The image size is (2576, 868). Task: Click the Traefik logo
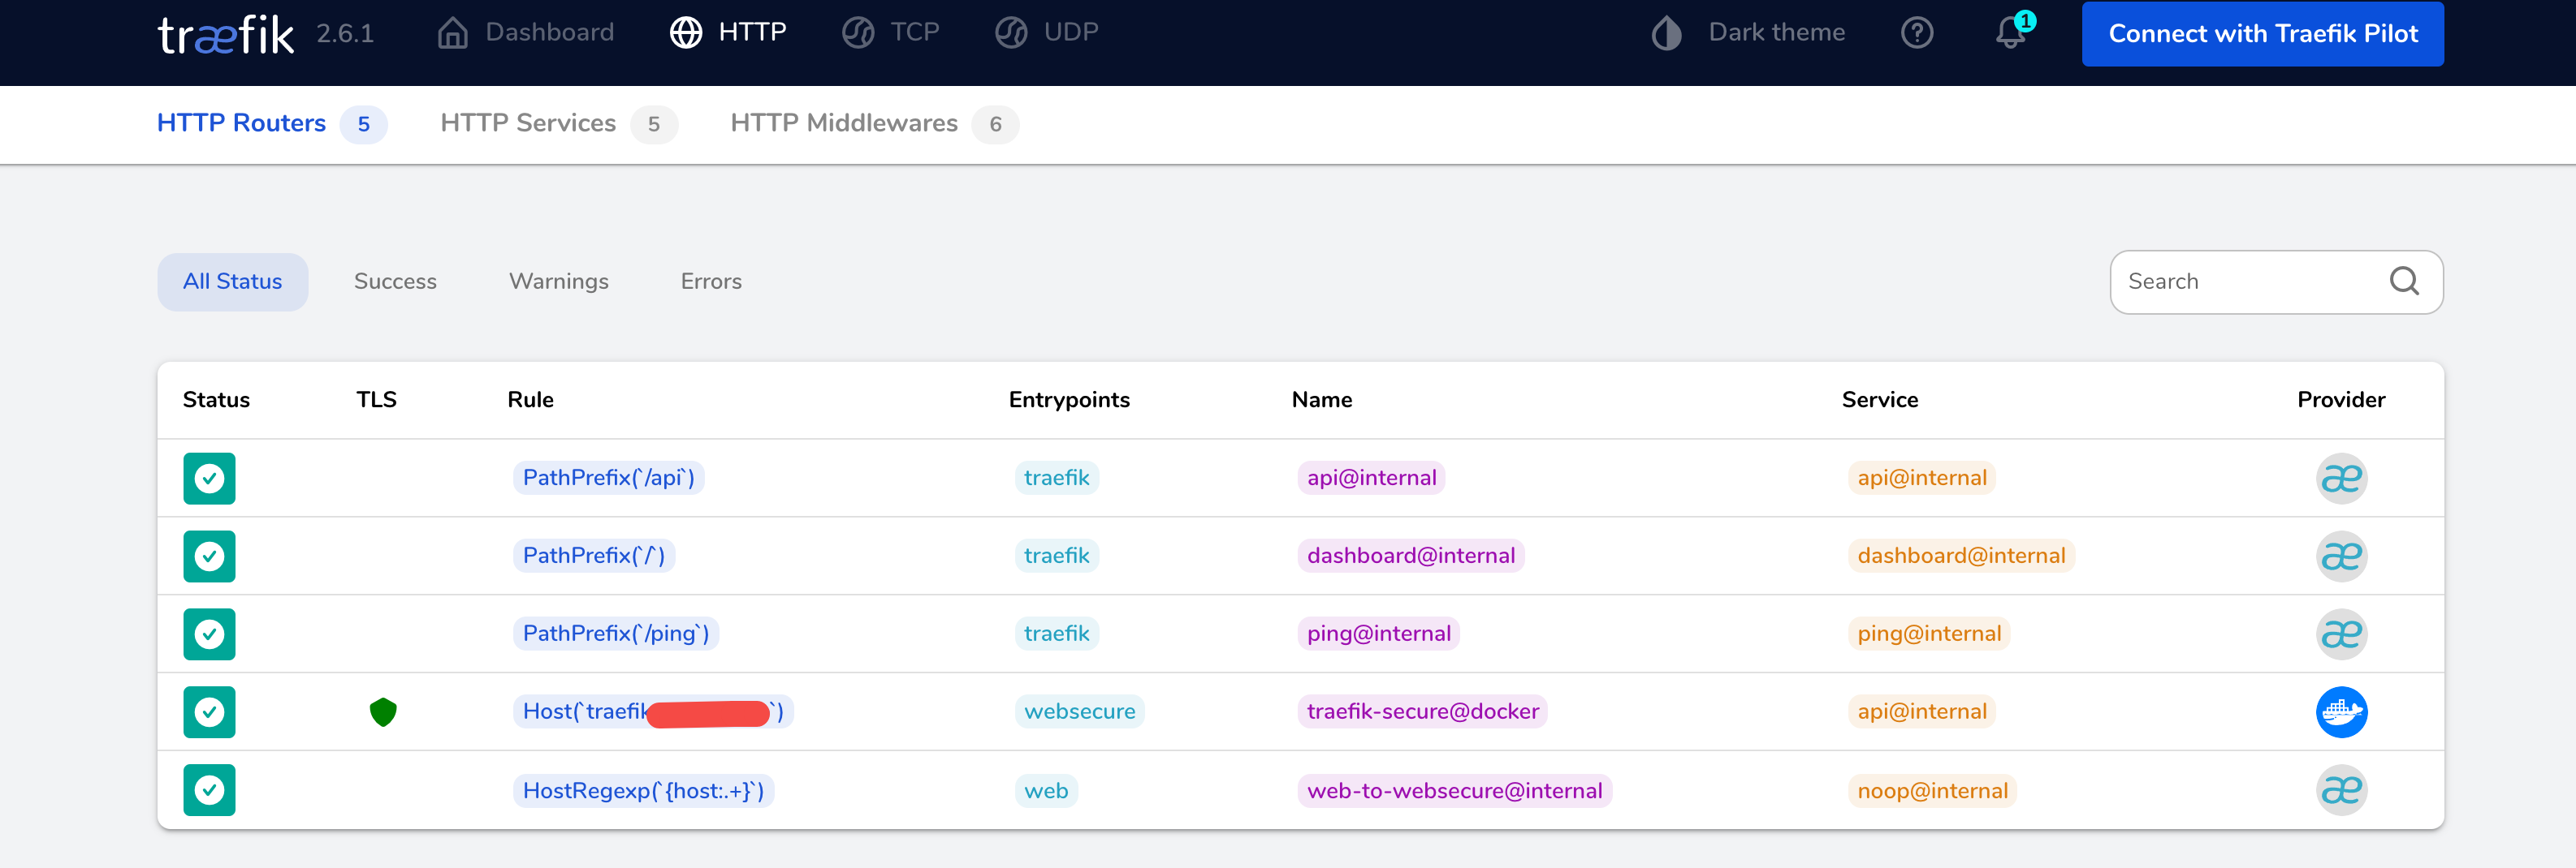(x=224, y=33)
